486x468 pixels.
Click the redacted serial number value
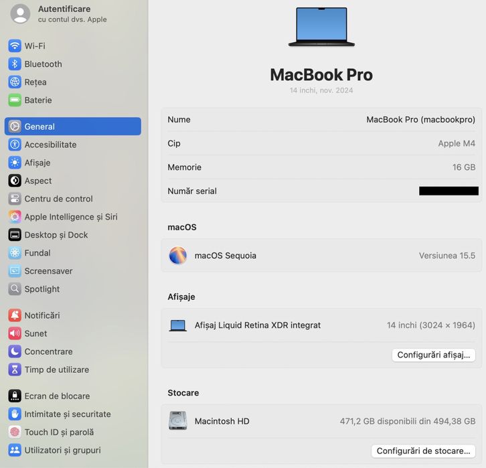449,191
